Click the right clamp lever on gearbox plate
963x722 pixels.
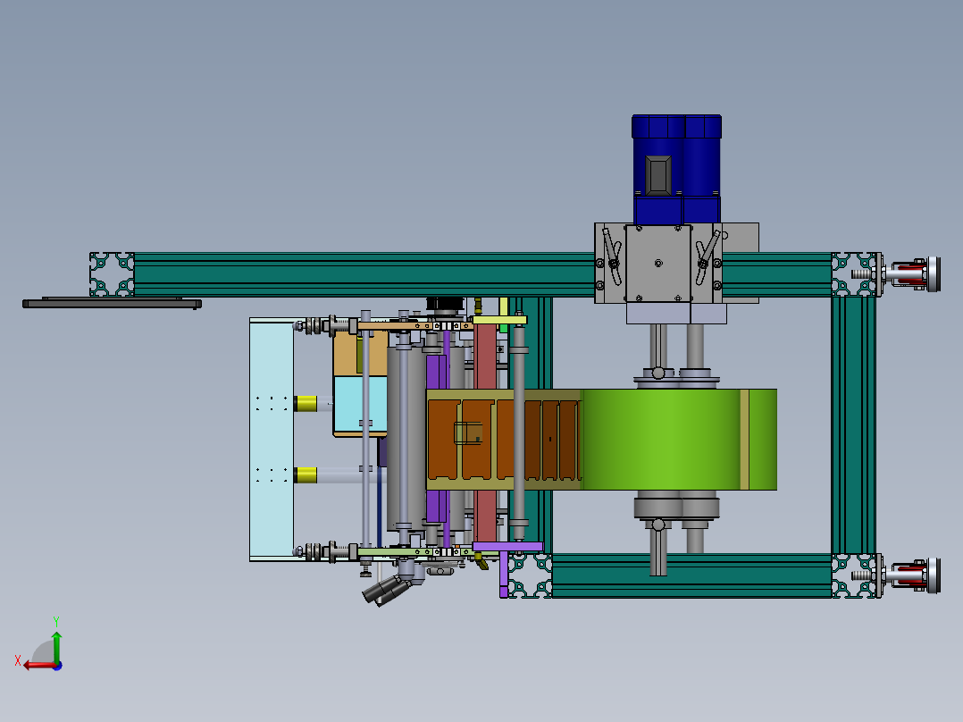(707, 257)
